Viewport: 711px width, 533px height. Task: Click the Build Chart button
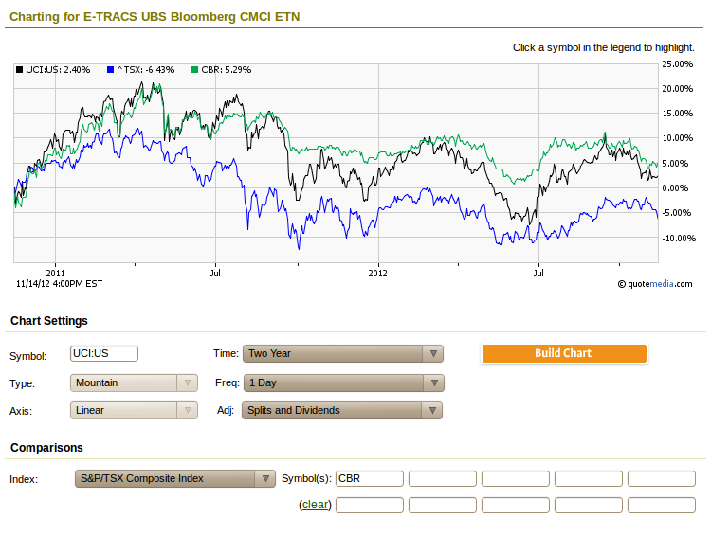564,354
